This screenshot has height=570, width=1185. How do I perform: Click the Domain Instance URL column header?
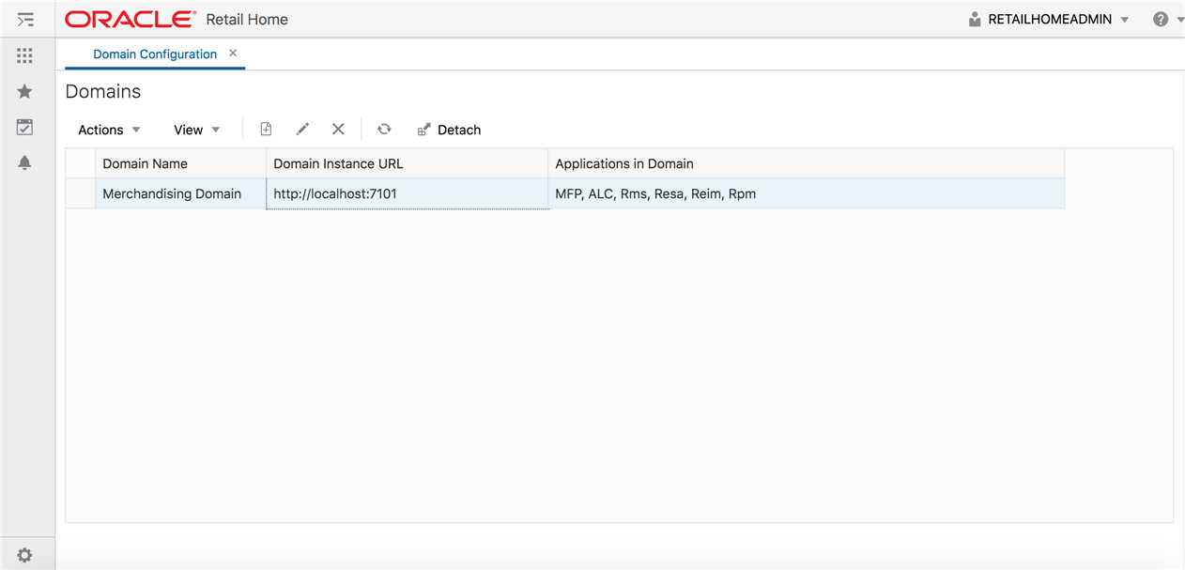[x=408, y=163]
